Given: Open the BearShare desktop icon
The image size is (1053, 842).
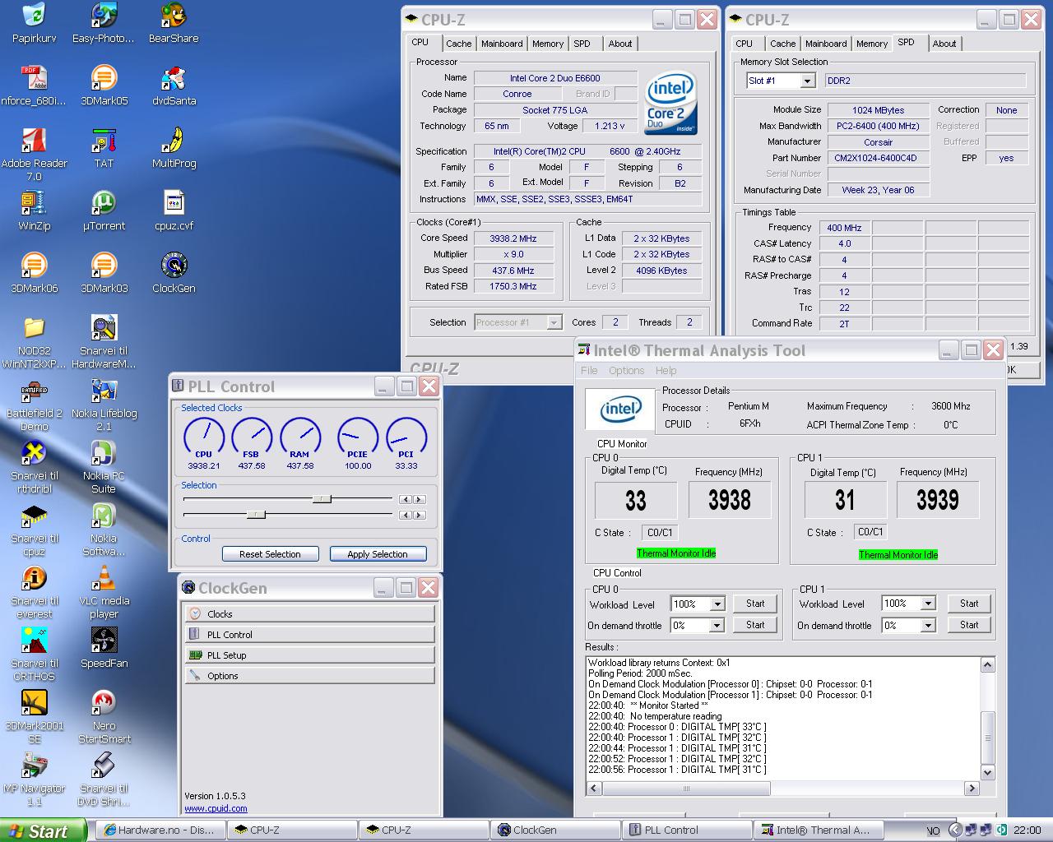Looking at the screenshot, I should pos(174,23).
